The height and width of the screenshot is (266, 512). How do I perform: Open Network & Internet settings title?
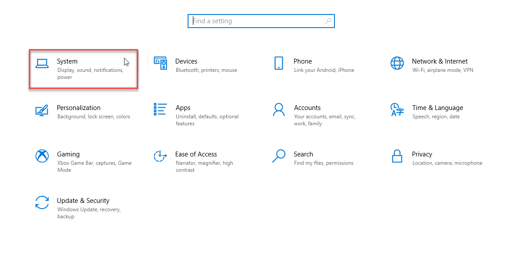point(440,61)
